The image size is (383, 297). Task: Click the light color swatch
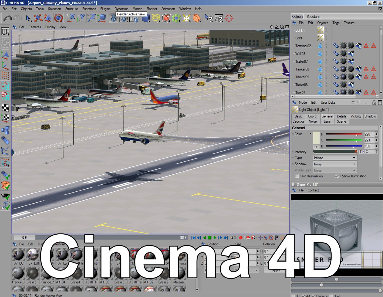point(316,138)
